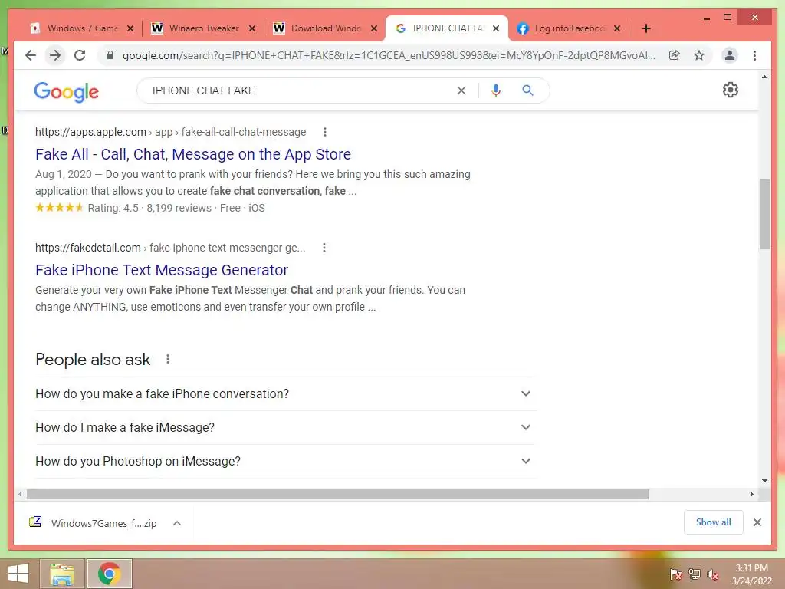Click Show all downloads button
This screenshot has width=785, height=589.
click(x=714, y=522)
